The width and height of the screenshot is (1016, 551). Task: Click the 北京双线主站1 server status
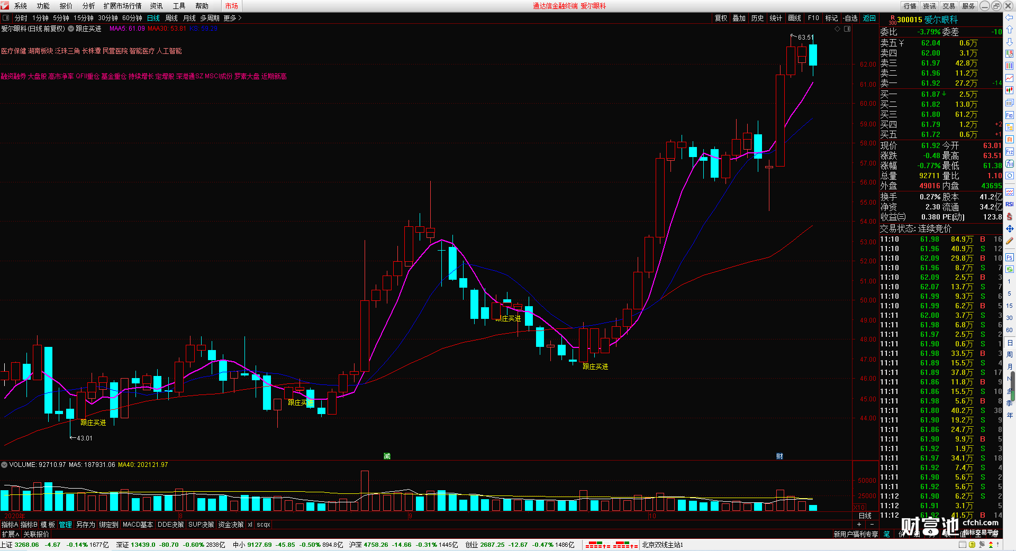663,545
